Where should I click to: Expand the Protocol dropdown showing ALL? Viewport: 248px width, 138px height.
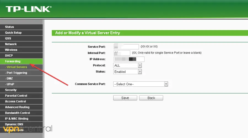click(128, 65)
